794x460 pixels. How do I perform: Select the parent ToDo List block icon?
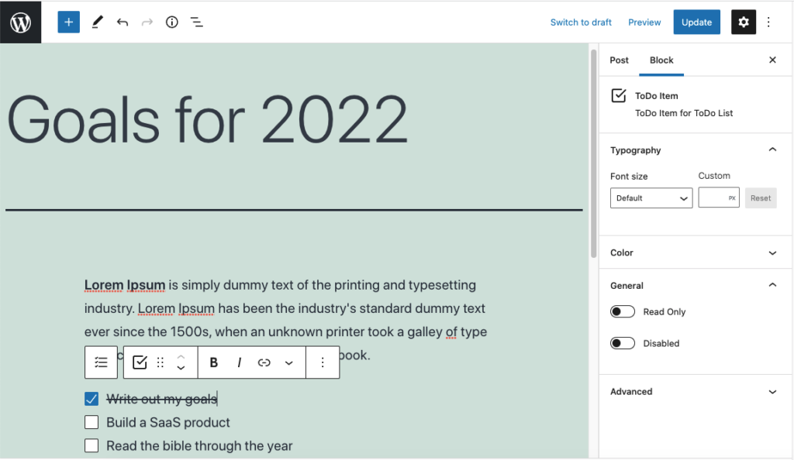coord(102,362)
